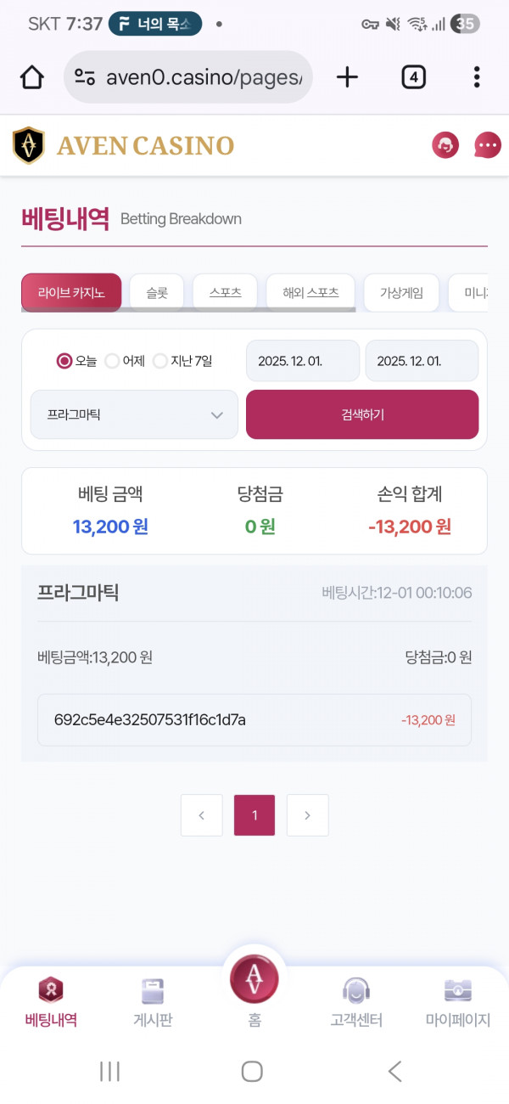
Task: Choose the 지난 7일 option
Action: (160, 361)
